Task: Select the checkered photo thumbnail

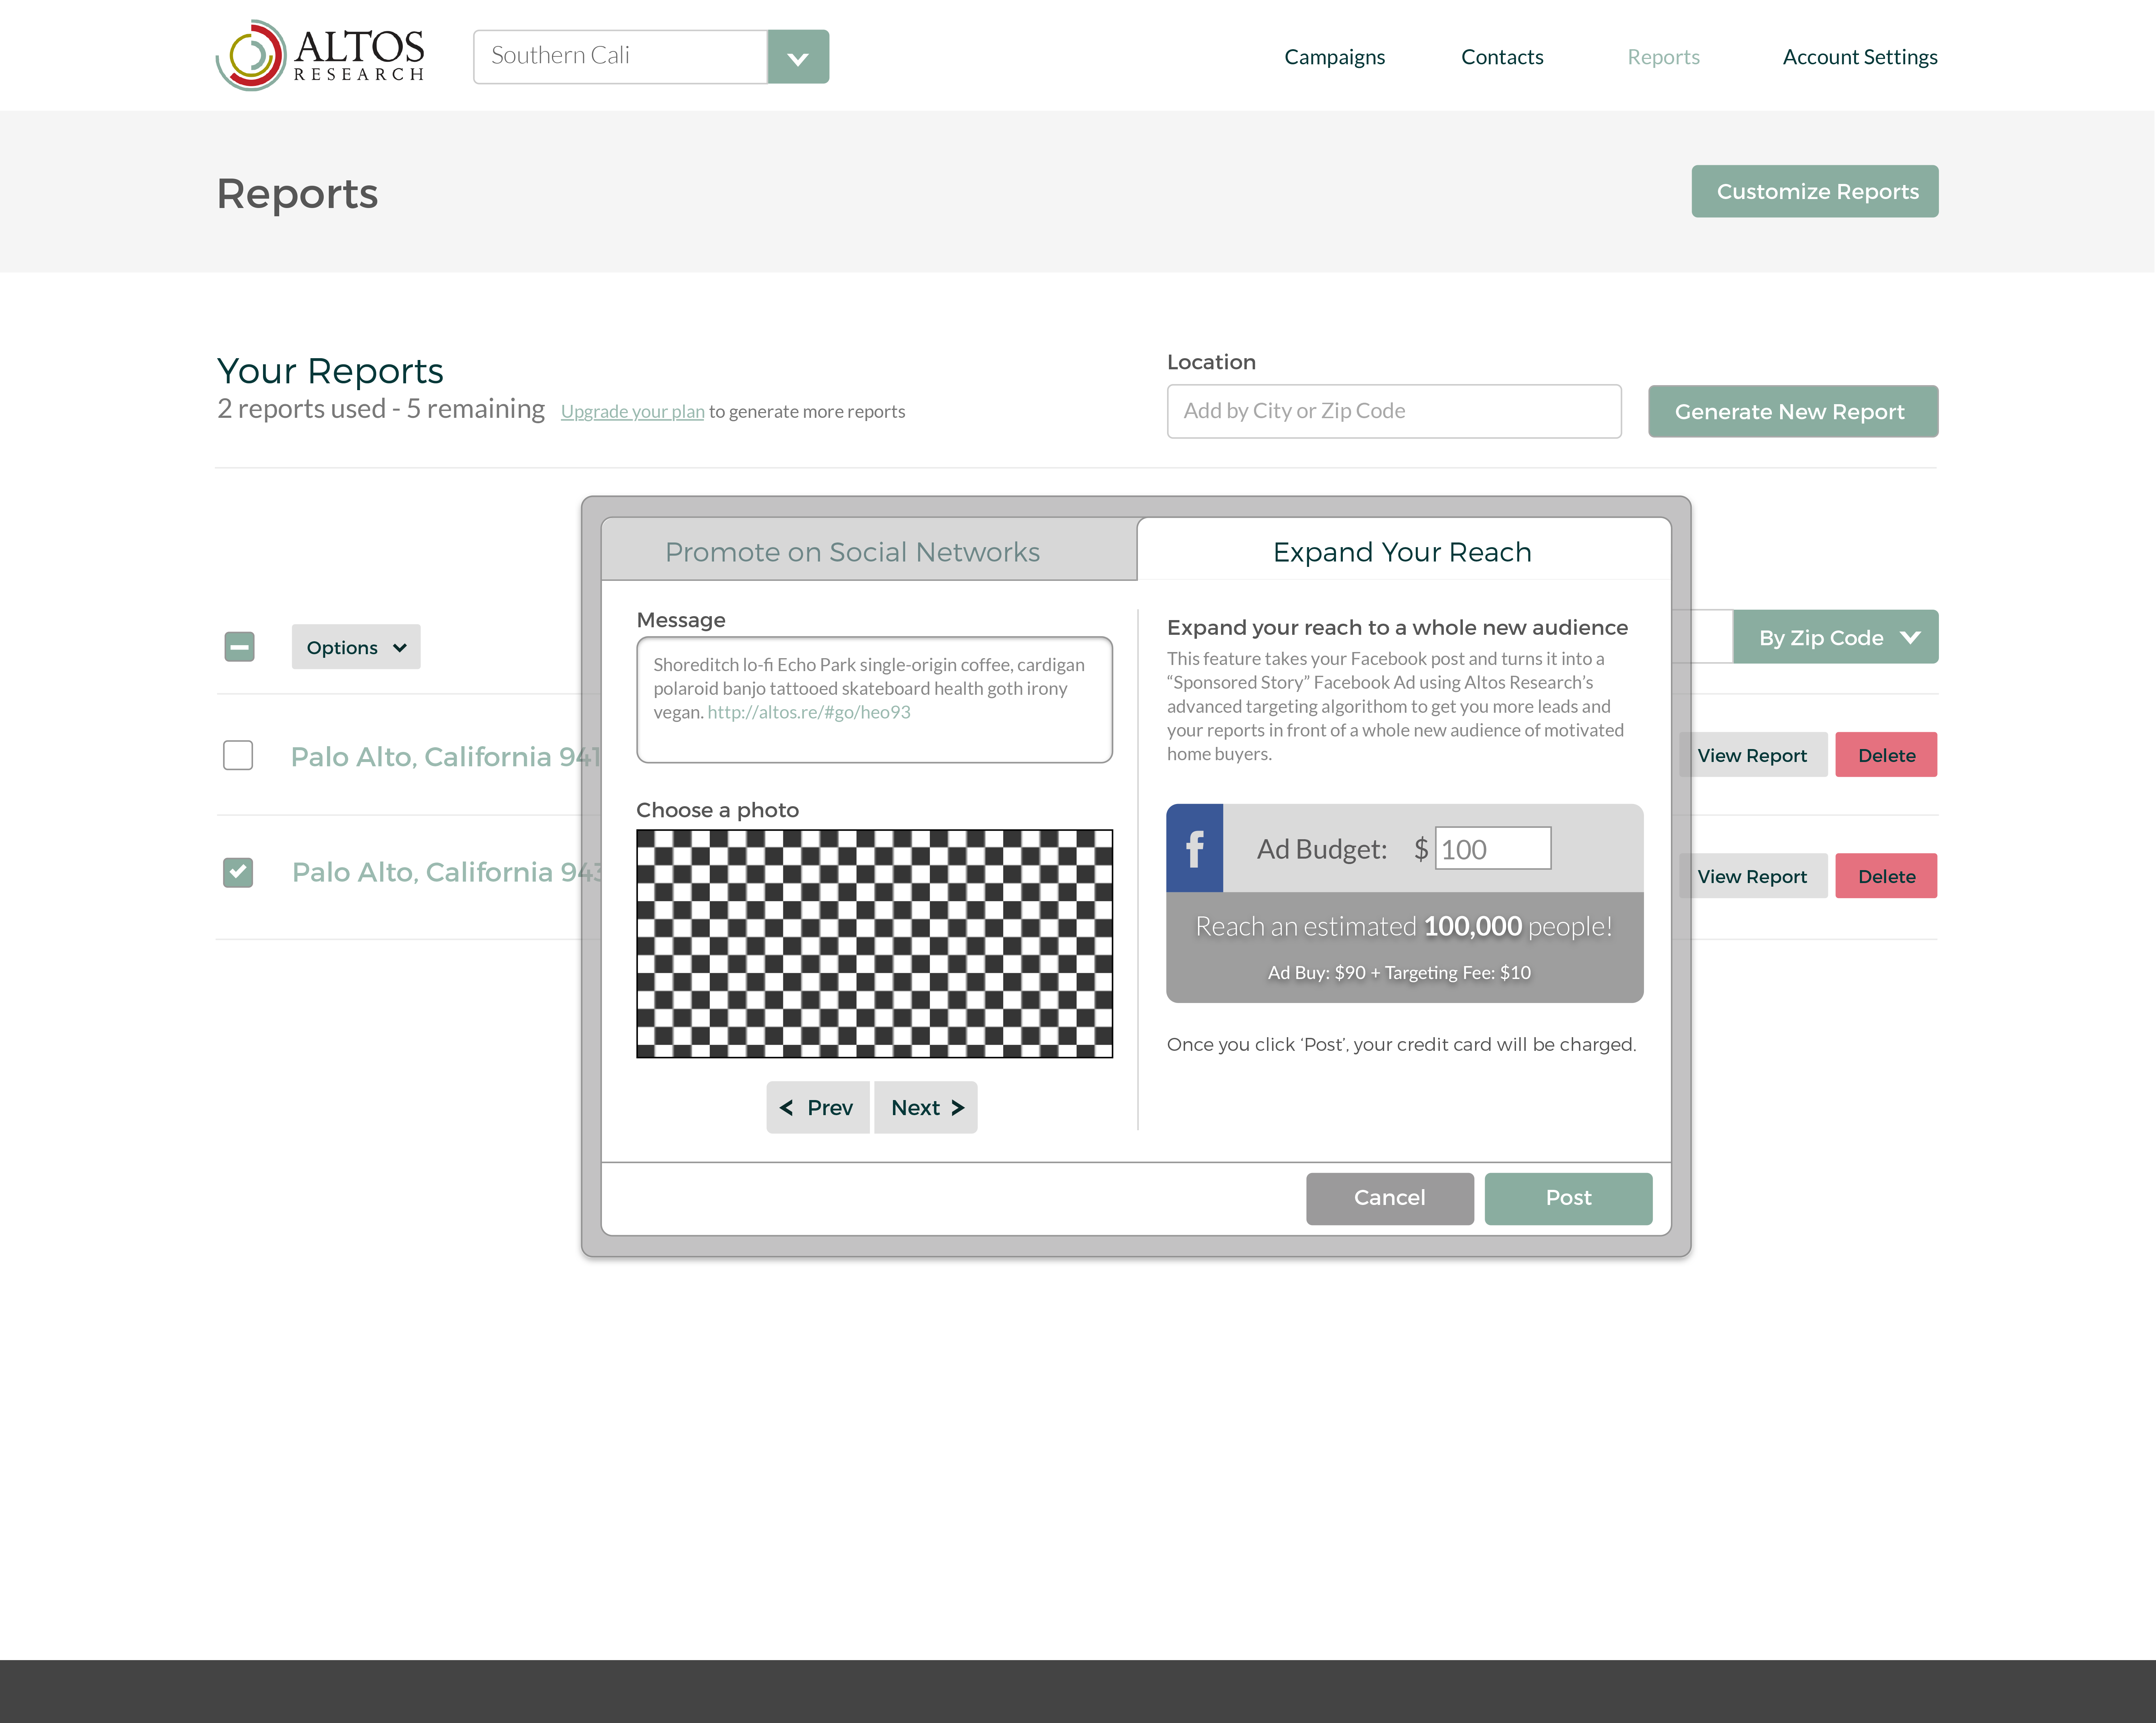Action: 874,943
